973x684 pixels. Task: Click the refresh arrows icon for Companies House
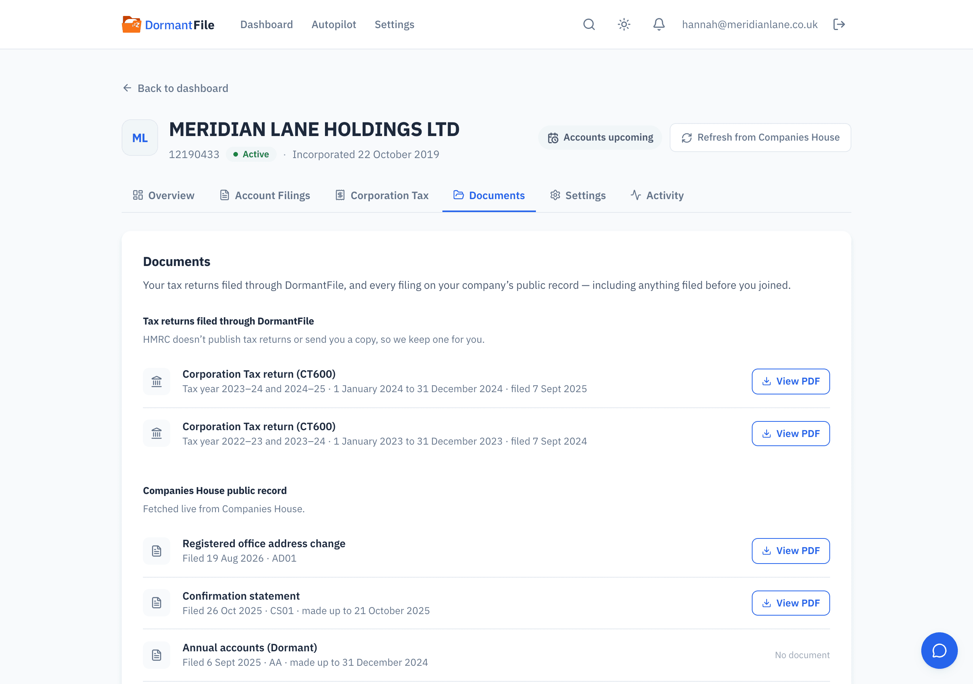(x=686, y=138)
